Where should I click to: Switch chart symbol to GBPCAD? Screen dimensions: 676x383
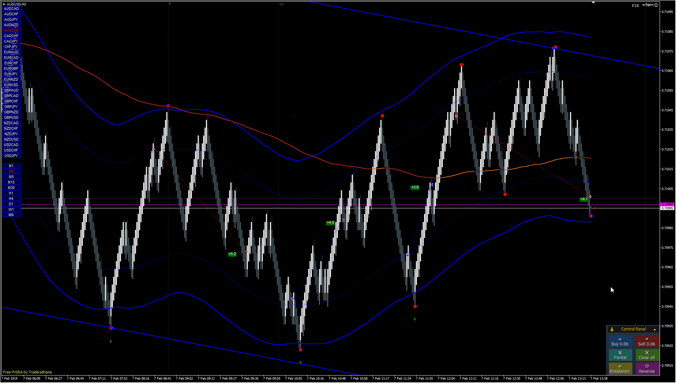click(11, 96)
